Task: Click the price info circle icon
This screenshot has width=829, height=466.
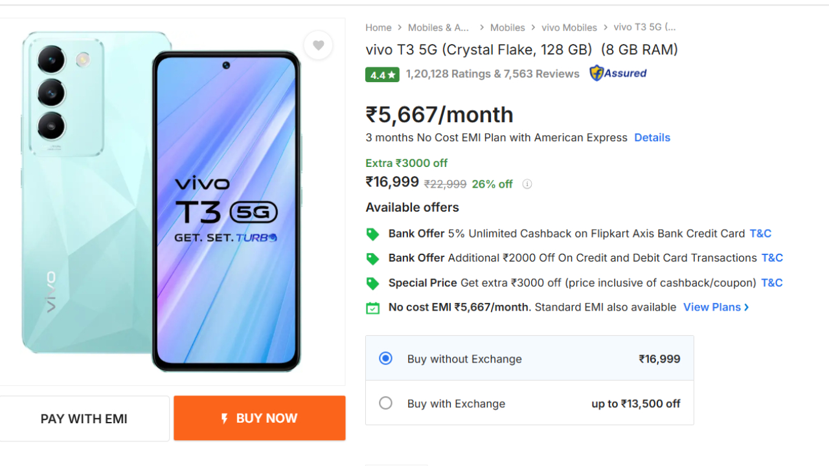Action: tap(527, 184)
